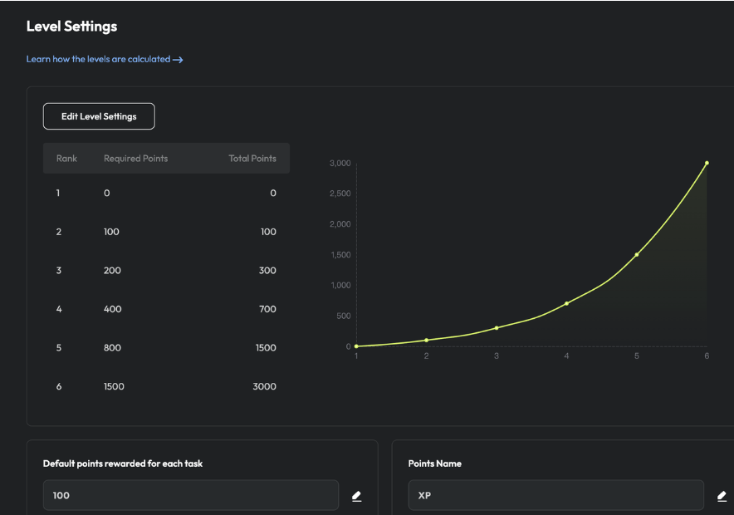Select the chart data point at rank 5

637,255
